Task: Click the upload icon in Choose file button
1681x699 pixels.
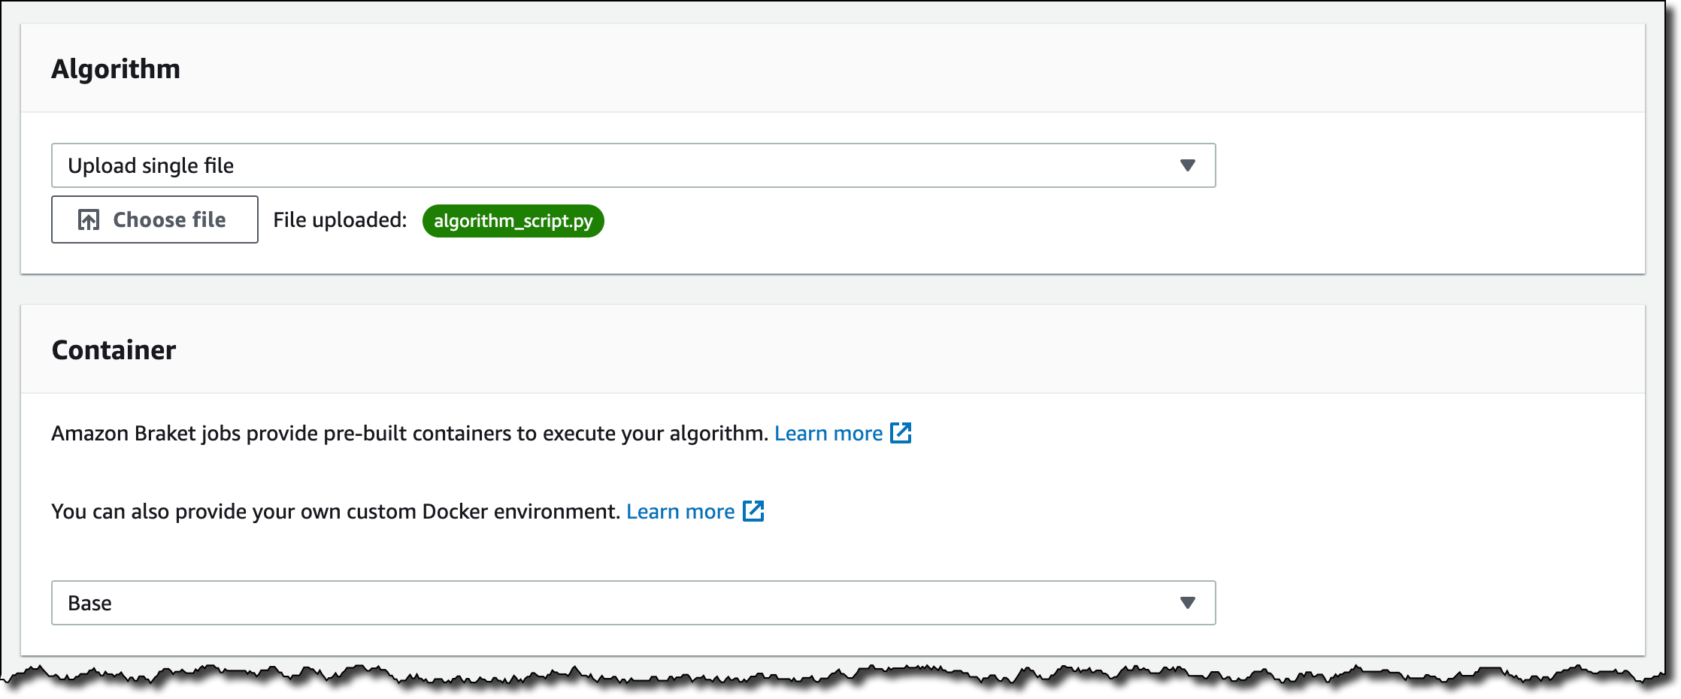Action: pyautogui.click(x=89, y=219)
